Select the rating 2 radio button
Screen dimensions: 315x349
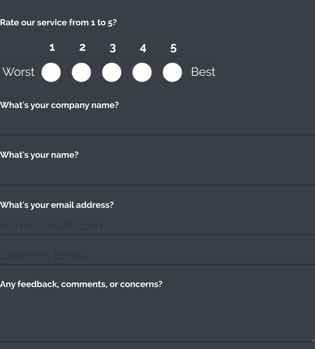click(81, 72)
